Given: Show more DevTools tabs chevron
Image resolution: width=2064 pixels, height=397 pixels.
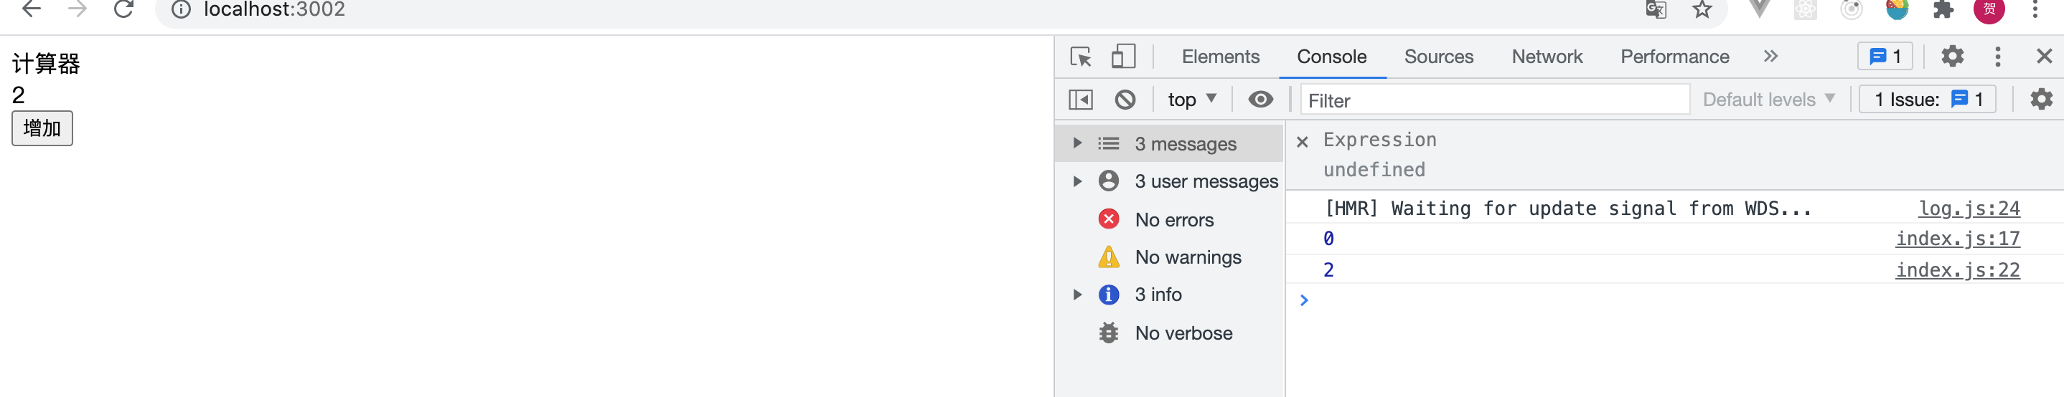Looking at the screenshot, I should point(1770,56).
